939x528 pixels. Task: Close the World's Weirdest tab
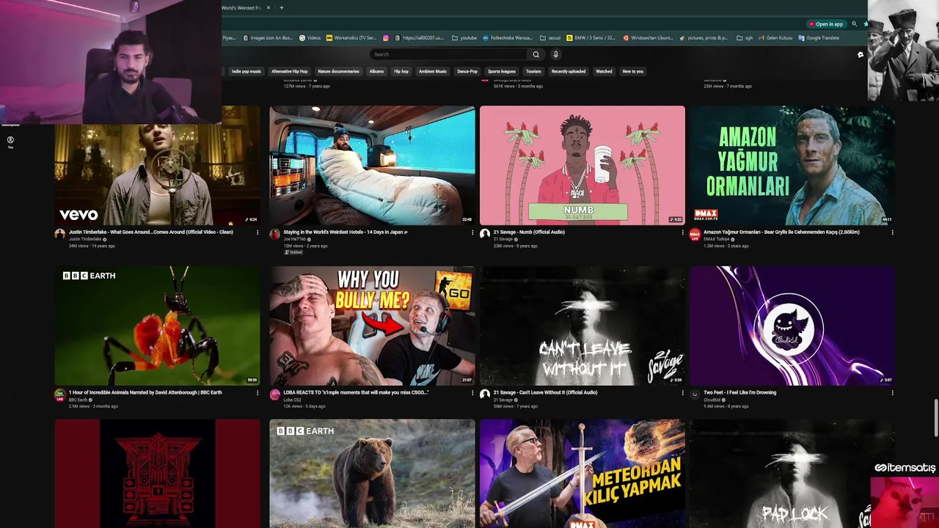[268, 8]
